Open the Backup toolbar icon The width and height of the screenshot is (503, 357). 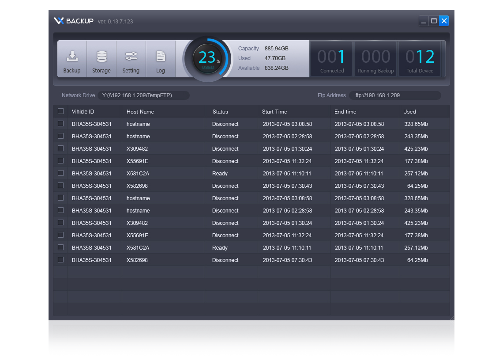pyautogui.click(x=72, y=59)
